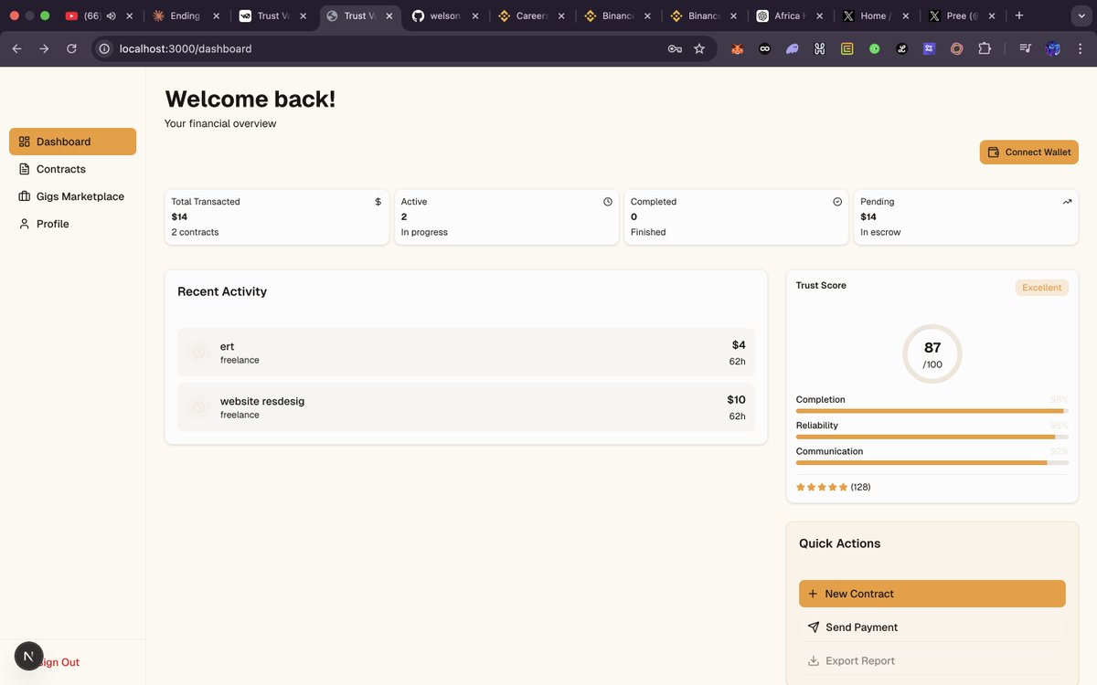Click the 87/100 trust score circle

click(932, 353)
